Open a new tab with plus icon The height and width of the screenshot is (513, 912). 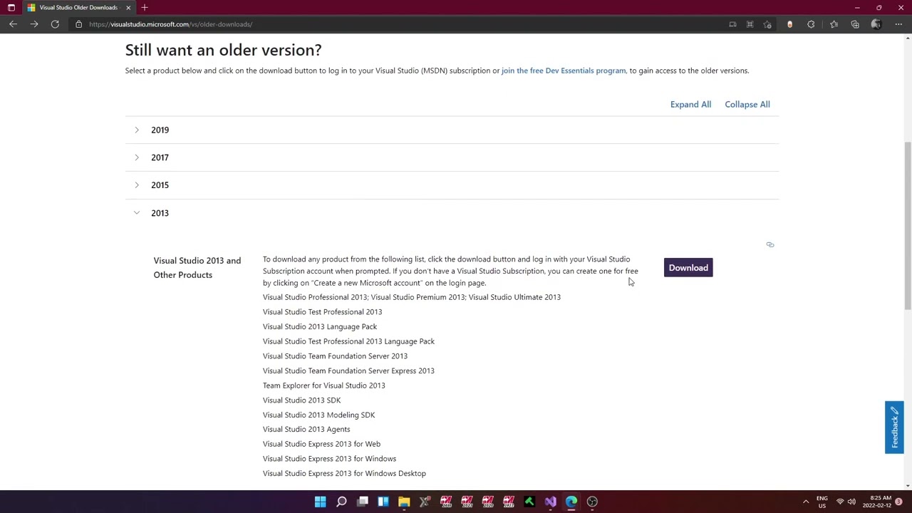(x=145, y=7)
